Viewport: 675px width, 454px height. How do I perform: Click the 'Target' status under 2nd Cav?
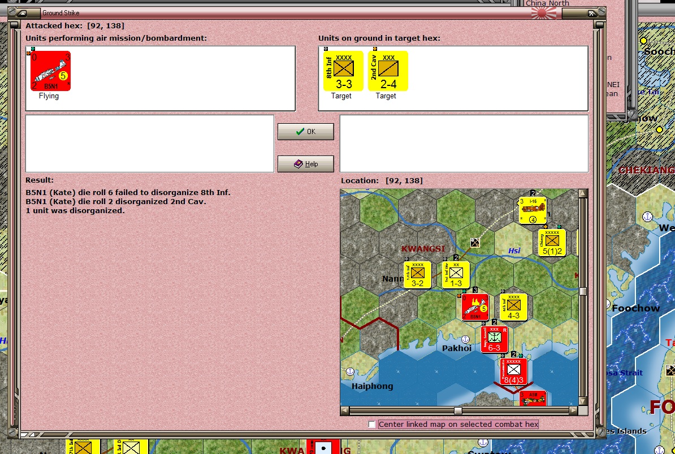386,96
